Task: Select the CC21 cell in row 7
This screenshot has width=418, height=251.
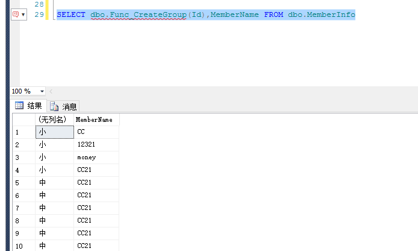Action: (96, 208)
